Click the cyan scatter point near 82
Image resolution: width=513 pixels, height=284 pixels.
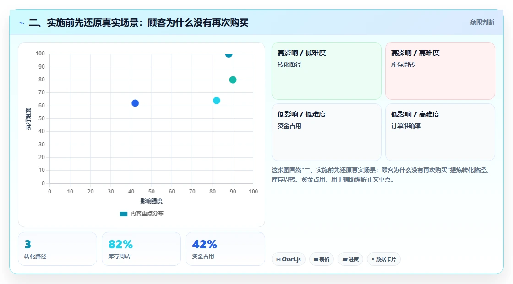click(217, 101)
